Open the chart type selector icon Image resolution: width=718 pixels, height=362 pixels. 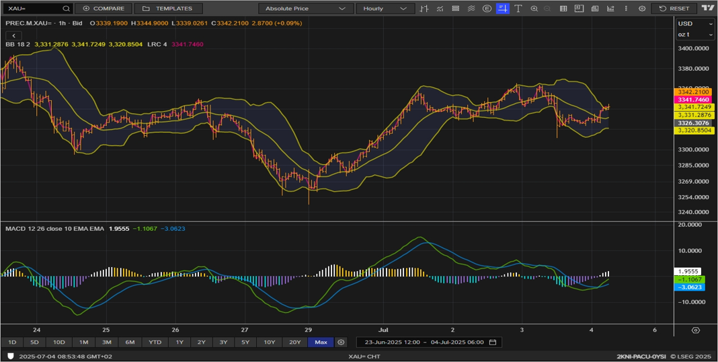424,8
